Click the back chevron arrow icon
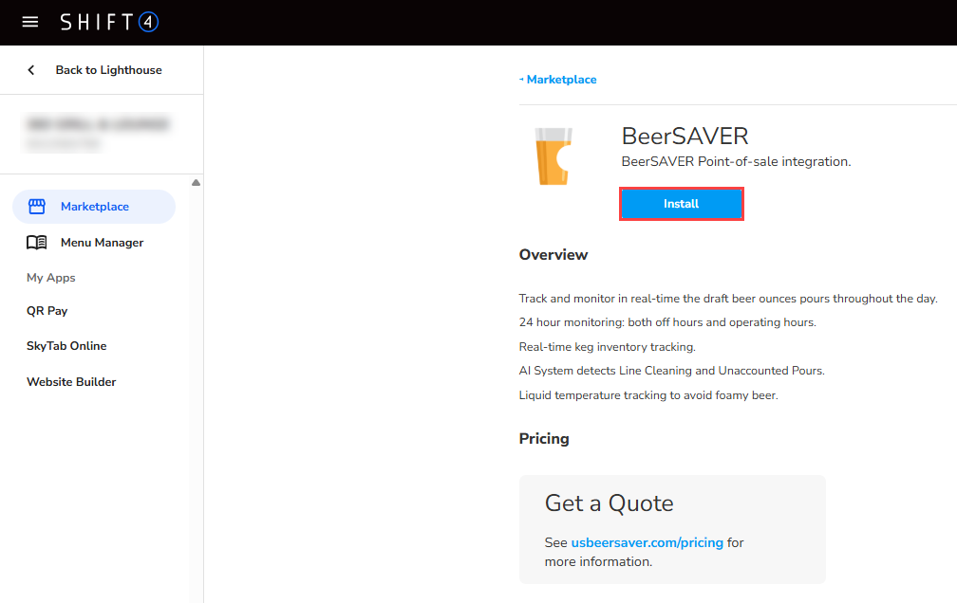 pos(31,70)
